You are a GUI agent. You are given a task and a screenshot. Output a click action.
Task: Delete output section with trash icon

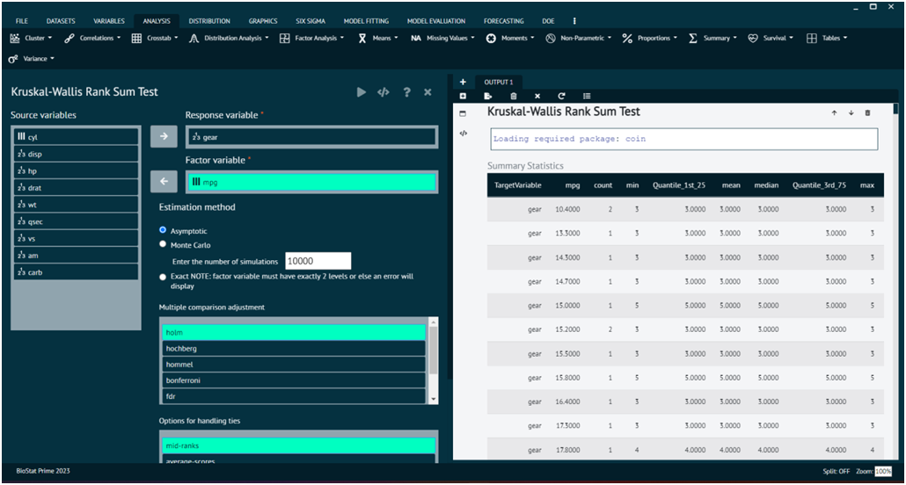(867, 113)
